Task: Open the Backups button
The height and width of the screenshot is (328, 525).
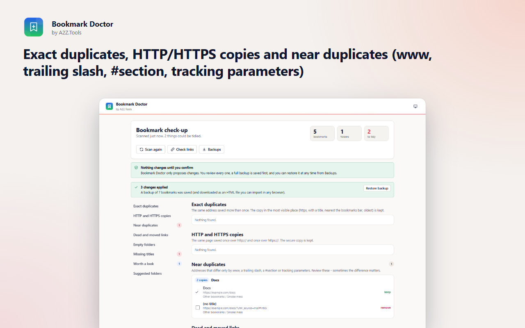Action: 212,150
